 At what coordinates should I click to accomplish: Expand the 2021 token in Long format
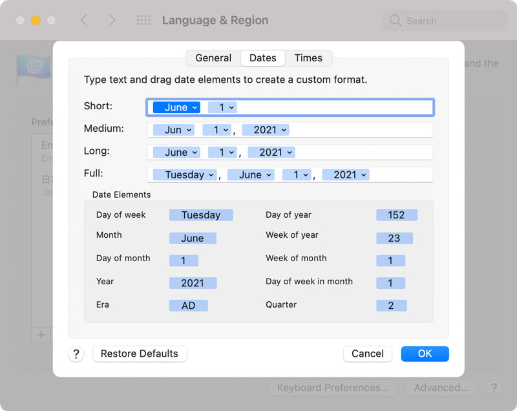(x=271, y=153)
